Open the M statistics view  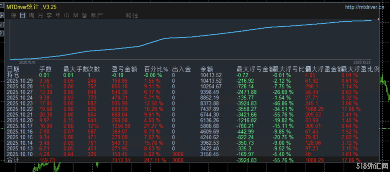tap(76, 15)
